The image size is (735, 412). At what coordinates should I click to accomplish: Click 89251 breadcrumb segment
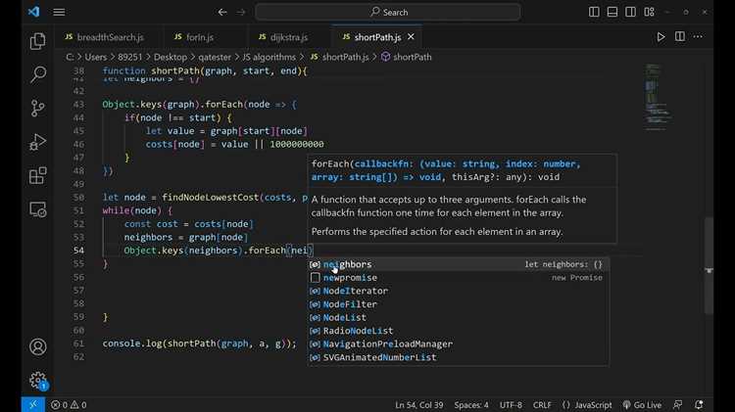(129, 57)
